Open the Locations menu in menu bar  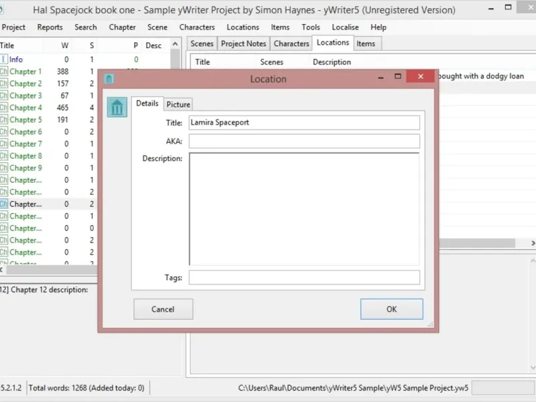pyautogui.click(x=243, y=27)
